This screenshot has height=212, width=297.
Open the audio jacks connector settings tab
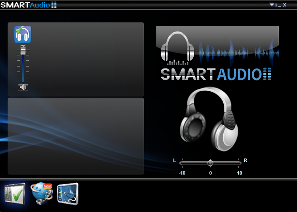(68, 194)
